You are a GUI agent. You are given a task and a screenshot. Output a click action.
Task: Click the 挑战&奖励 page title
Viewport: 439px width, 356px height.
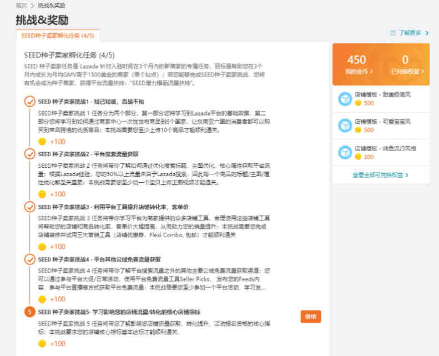pyautogui.click(x=42, y=20)
